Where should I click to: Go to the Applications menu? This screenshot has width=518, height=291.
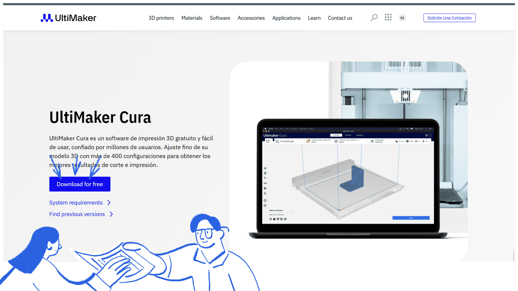[286, 18]
